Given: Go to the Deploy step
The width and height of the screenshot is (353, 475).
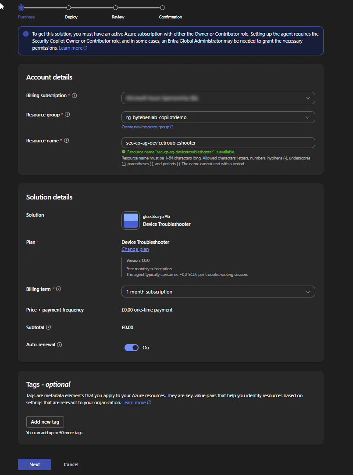Looking at the screenshot, I should (69, 8).
